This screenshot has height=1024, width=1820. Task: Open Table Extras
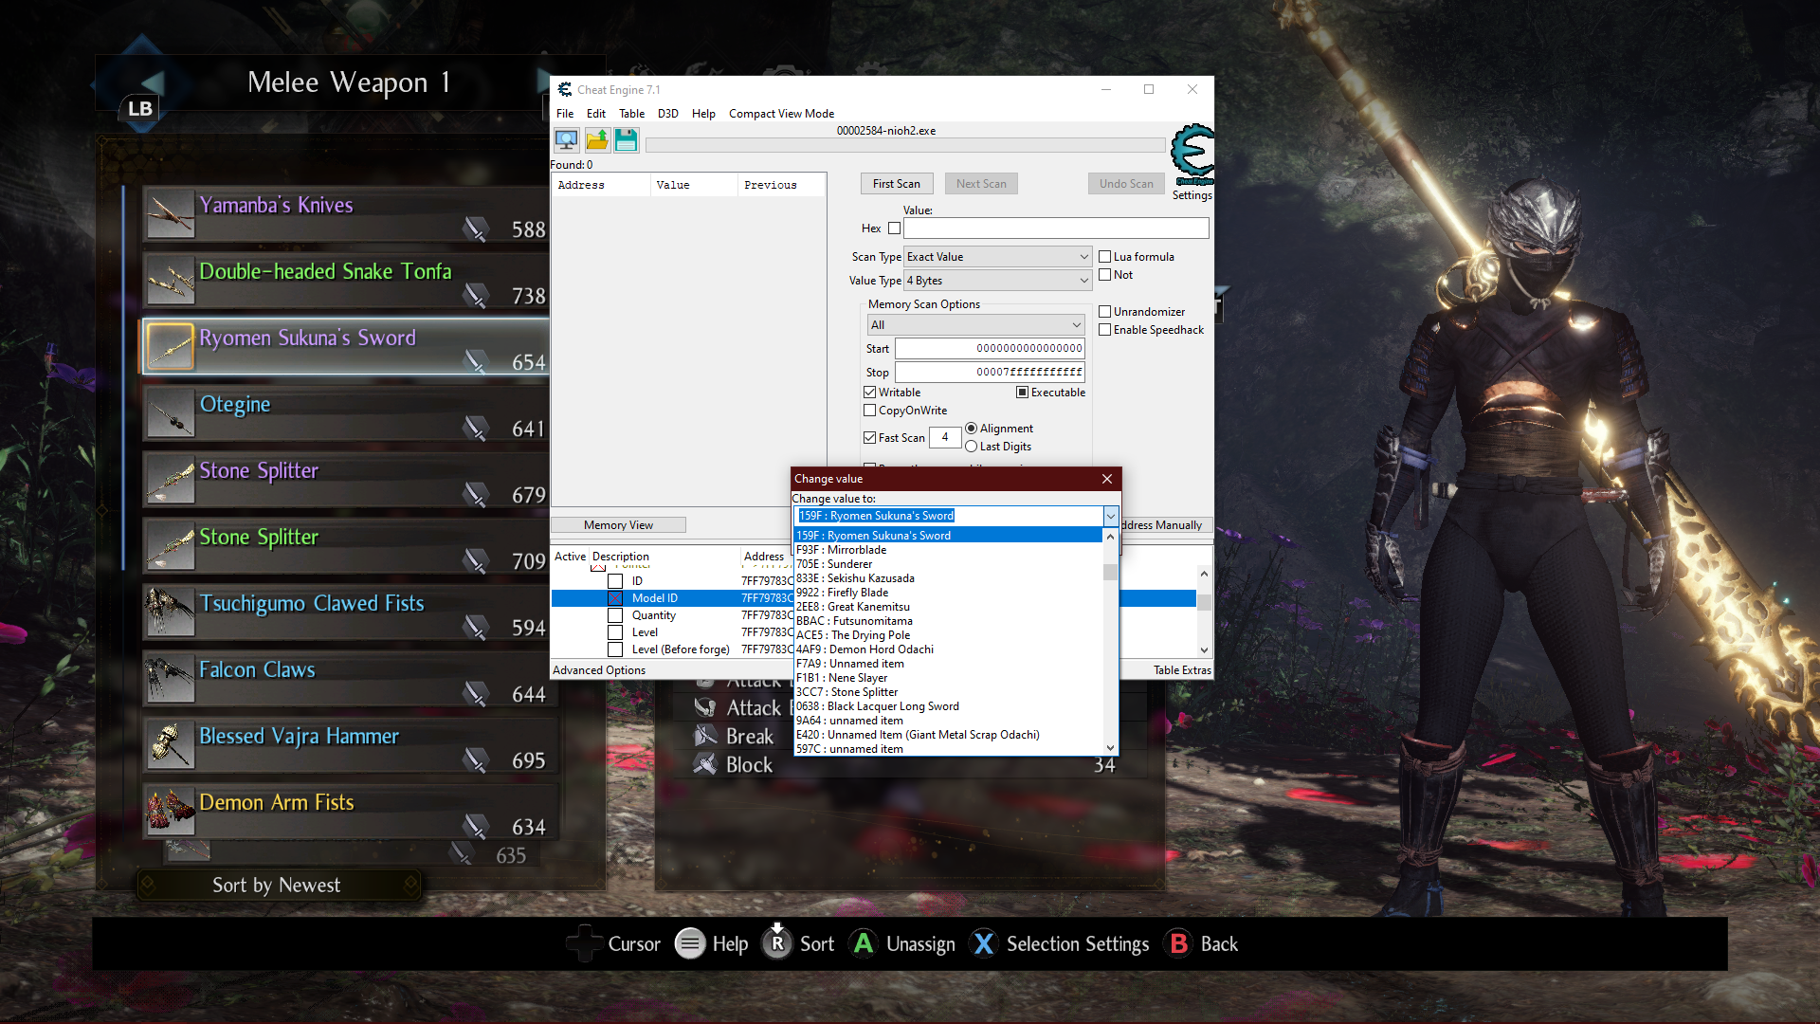click(x=1182, y=670)
